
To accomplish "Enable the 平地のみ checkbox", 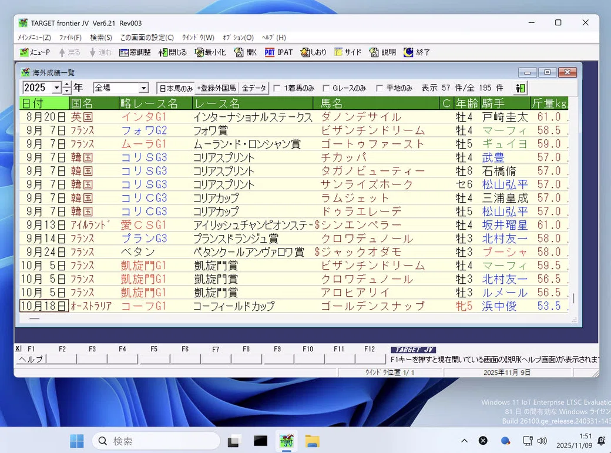I will coord(380,89).
